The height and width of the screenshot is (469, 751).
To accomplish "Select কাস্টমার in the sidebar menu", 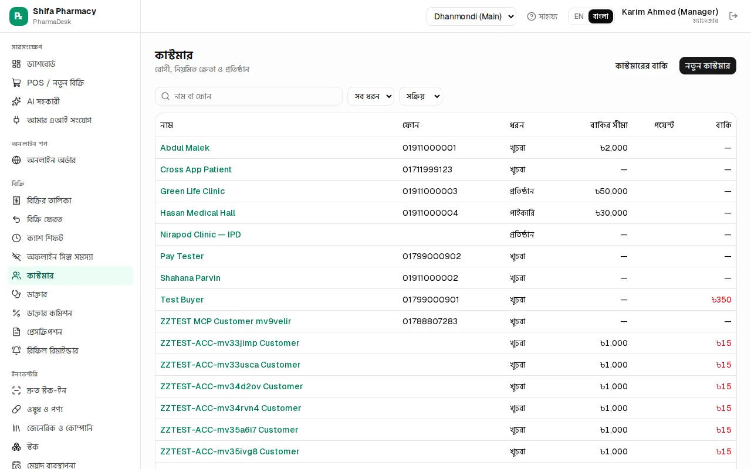I will 70,276.
